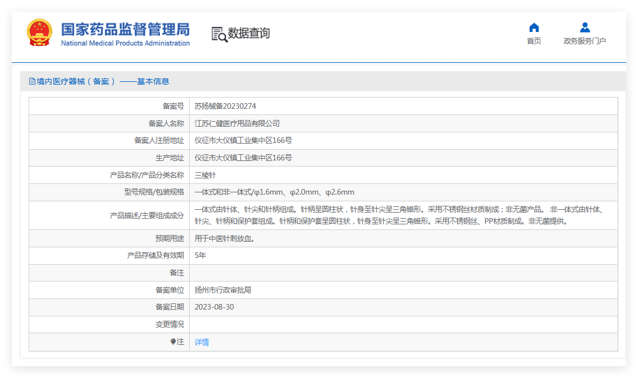Click 国家药品监督管理局 title

click(x=125, y=29)
